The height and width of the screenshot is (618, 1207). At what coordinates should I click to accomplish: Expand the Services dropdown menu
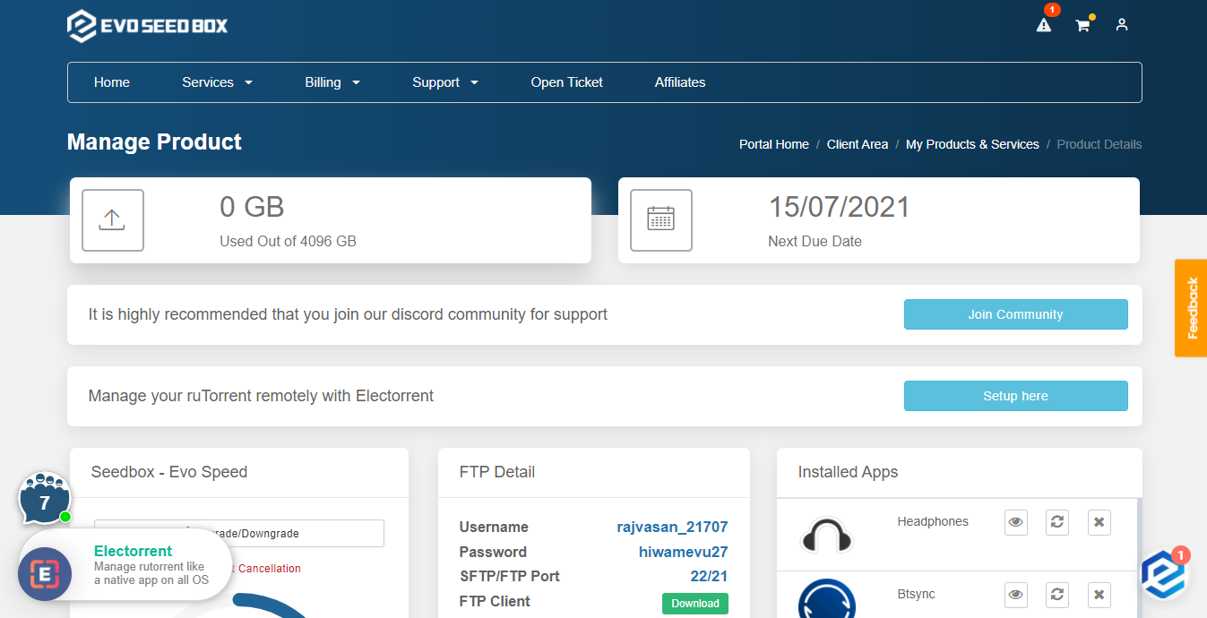(x=216, y=82)
